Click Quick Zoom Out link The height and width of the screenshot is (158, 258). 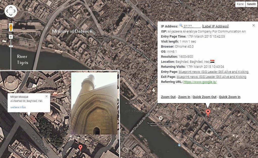pos(204,97)
